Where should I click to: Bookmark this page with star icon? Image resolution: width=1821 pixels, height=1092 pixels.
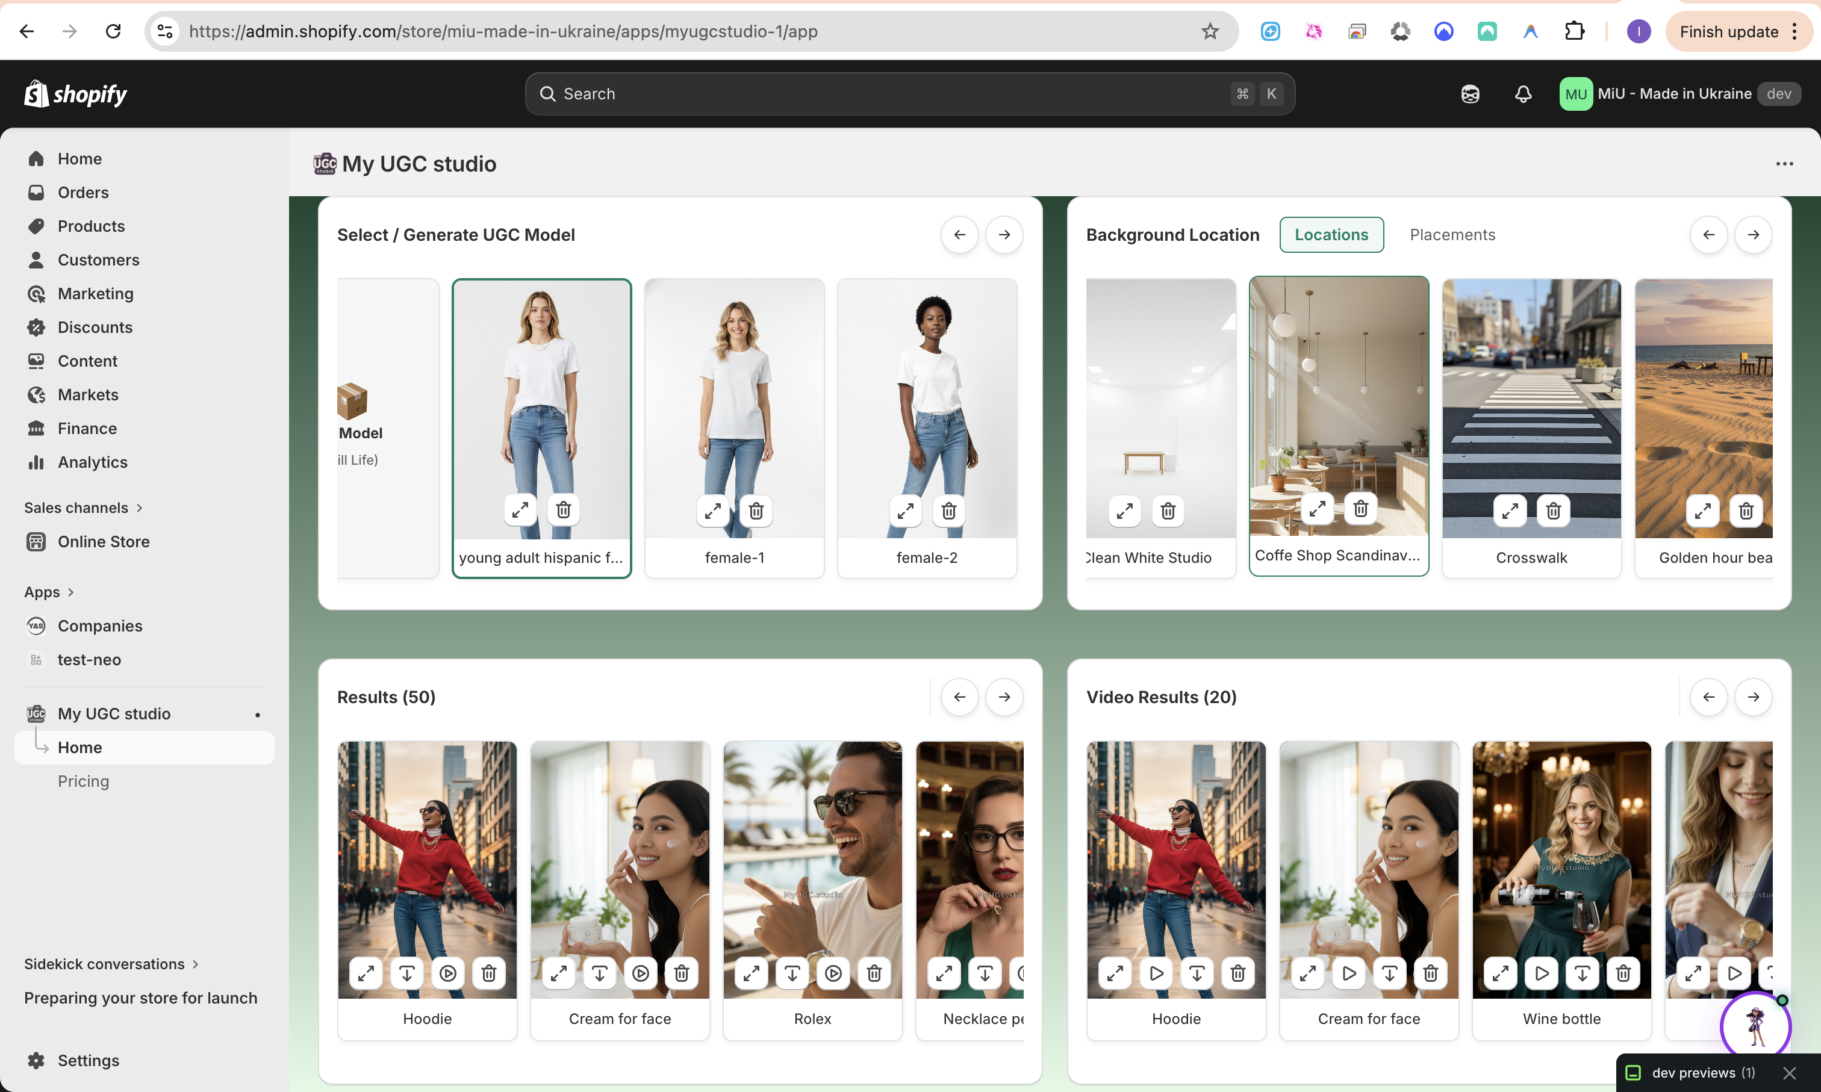(1209, 32)
